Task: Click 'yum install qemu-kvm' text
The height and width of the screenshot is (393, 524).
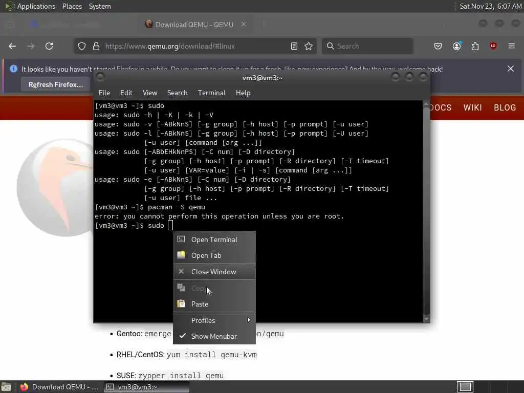Action: (x=211, y=355)
